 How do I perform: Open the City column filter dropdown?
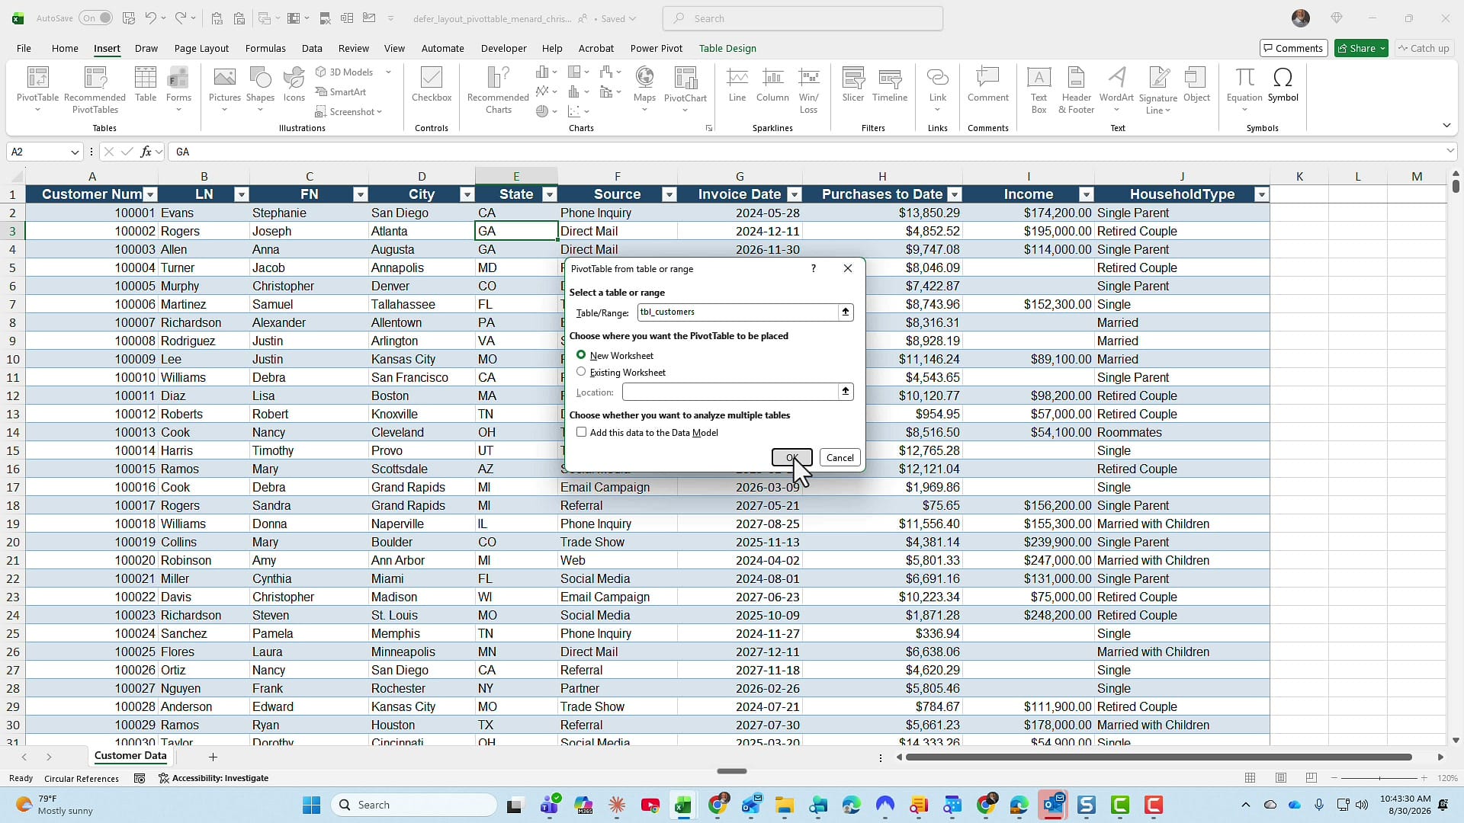[x=467, y=194]
